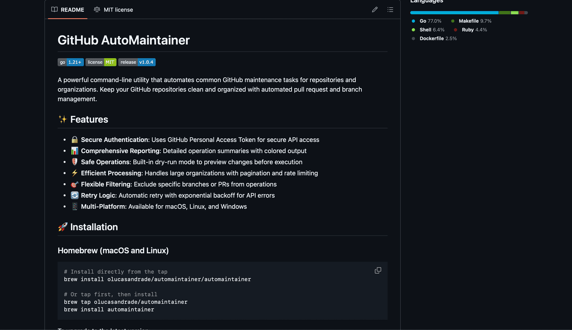Copy the Homebrew install code snippet
The image size is (572, 330).
pyautogui.click(x=378, y=270)
